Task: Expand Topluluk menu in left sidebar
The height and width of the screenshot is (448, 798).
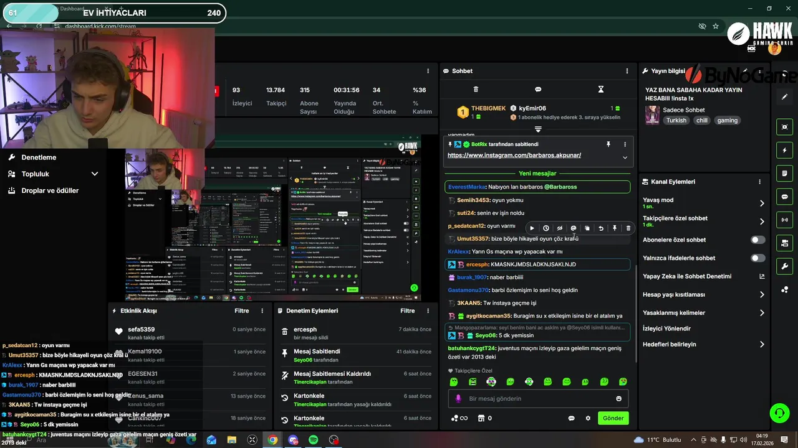Action: (95, 174)
